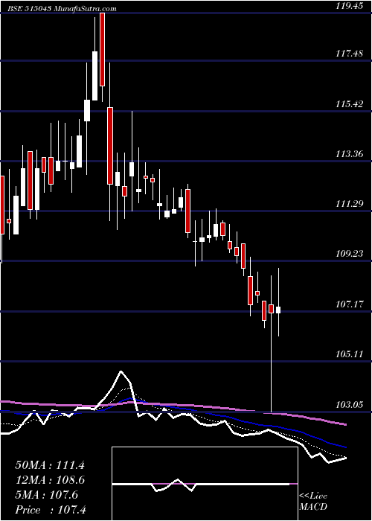Click the 5MA : 107.6 readout
372x521 pixels.
coord(46,495)
